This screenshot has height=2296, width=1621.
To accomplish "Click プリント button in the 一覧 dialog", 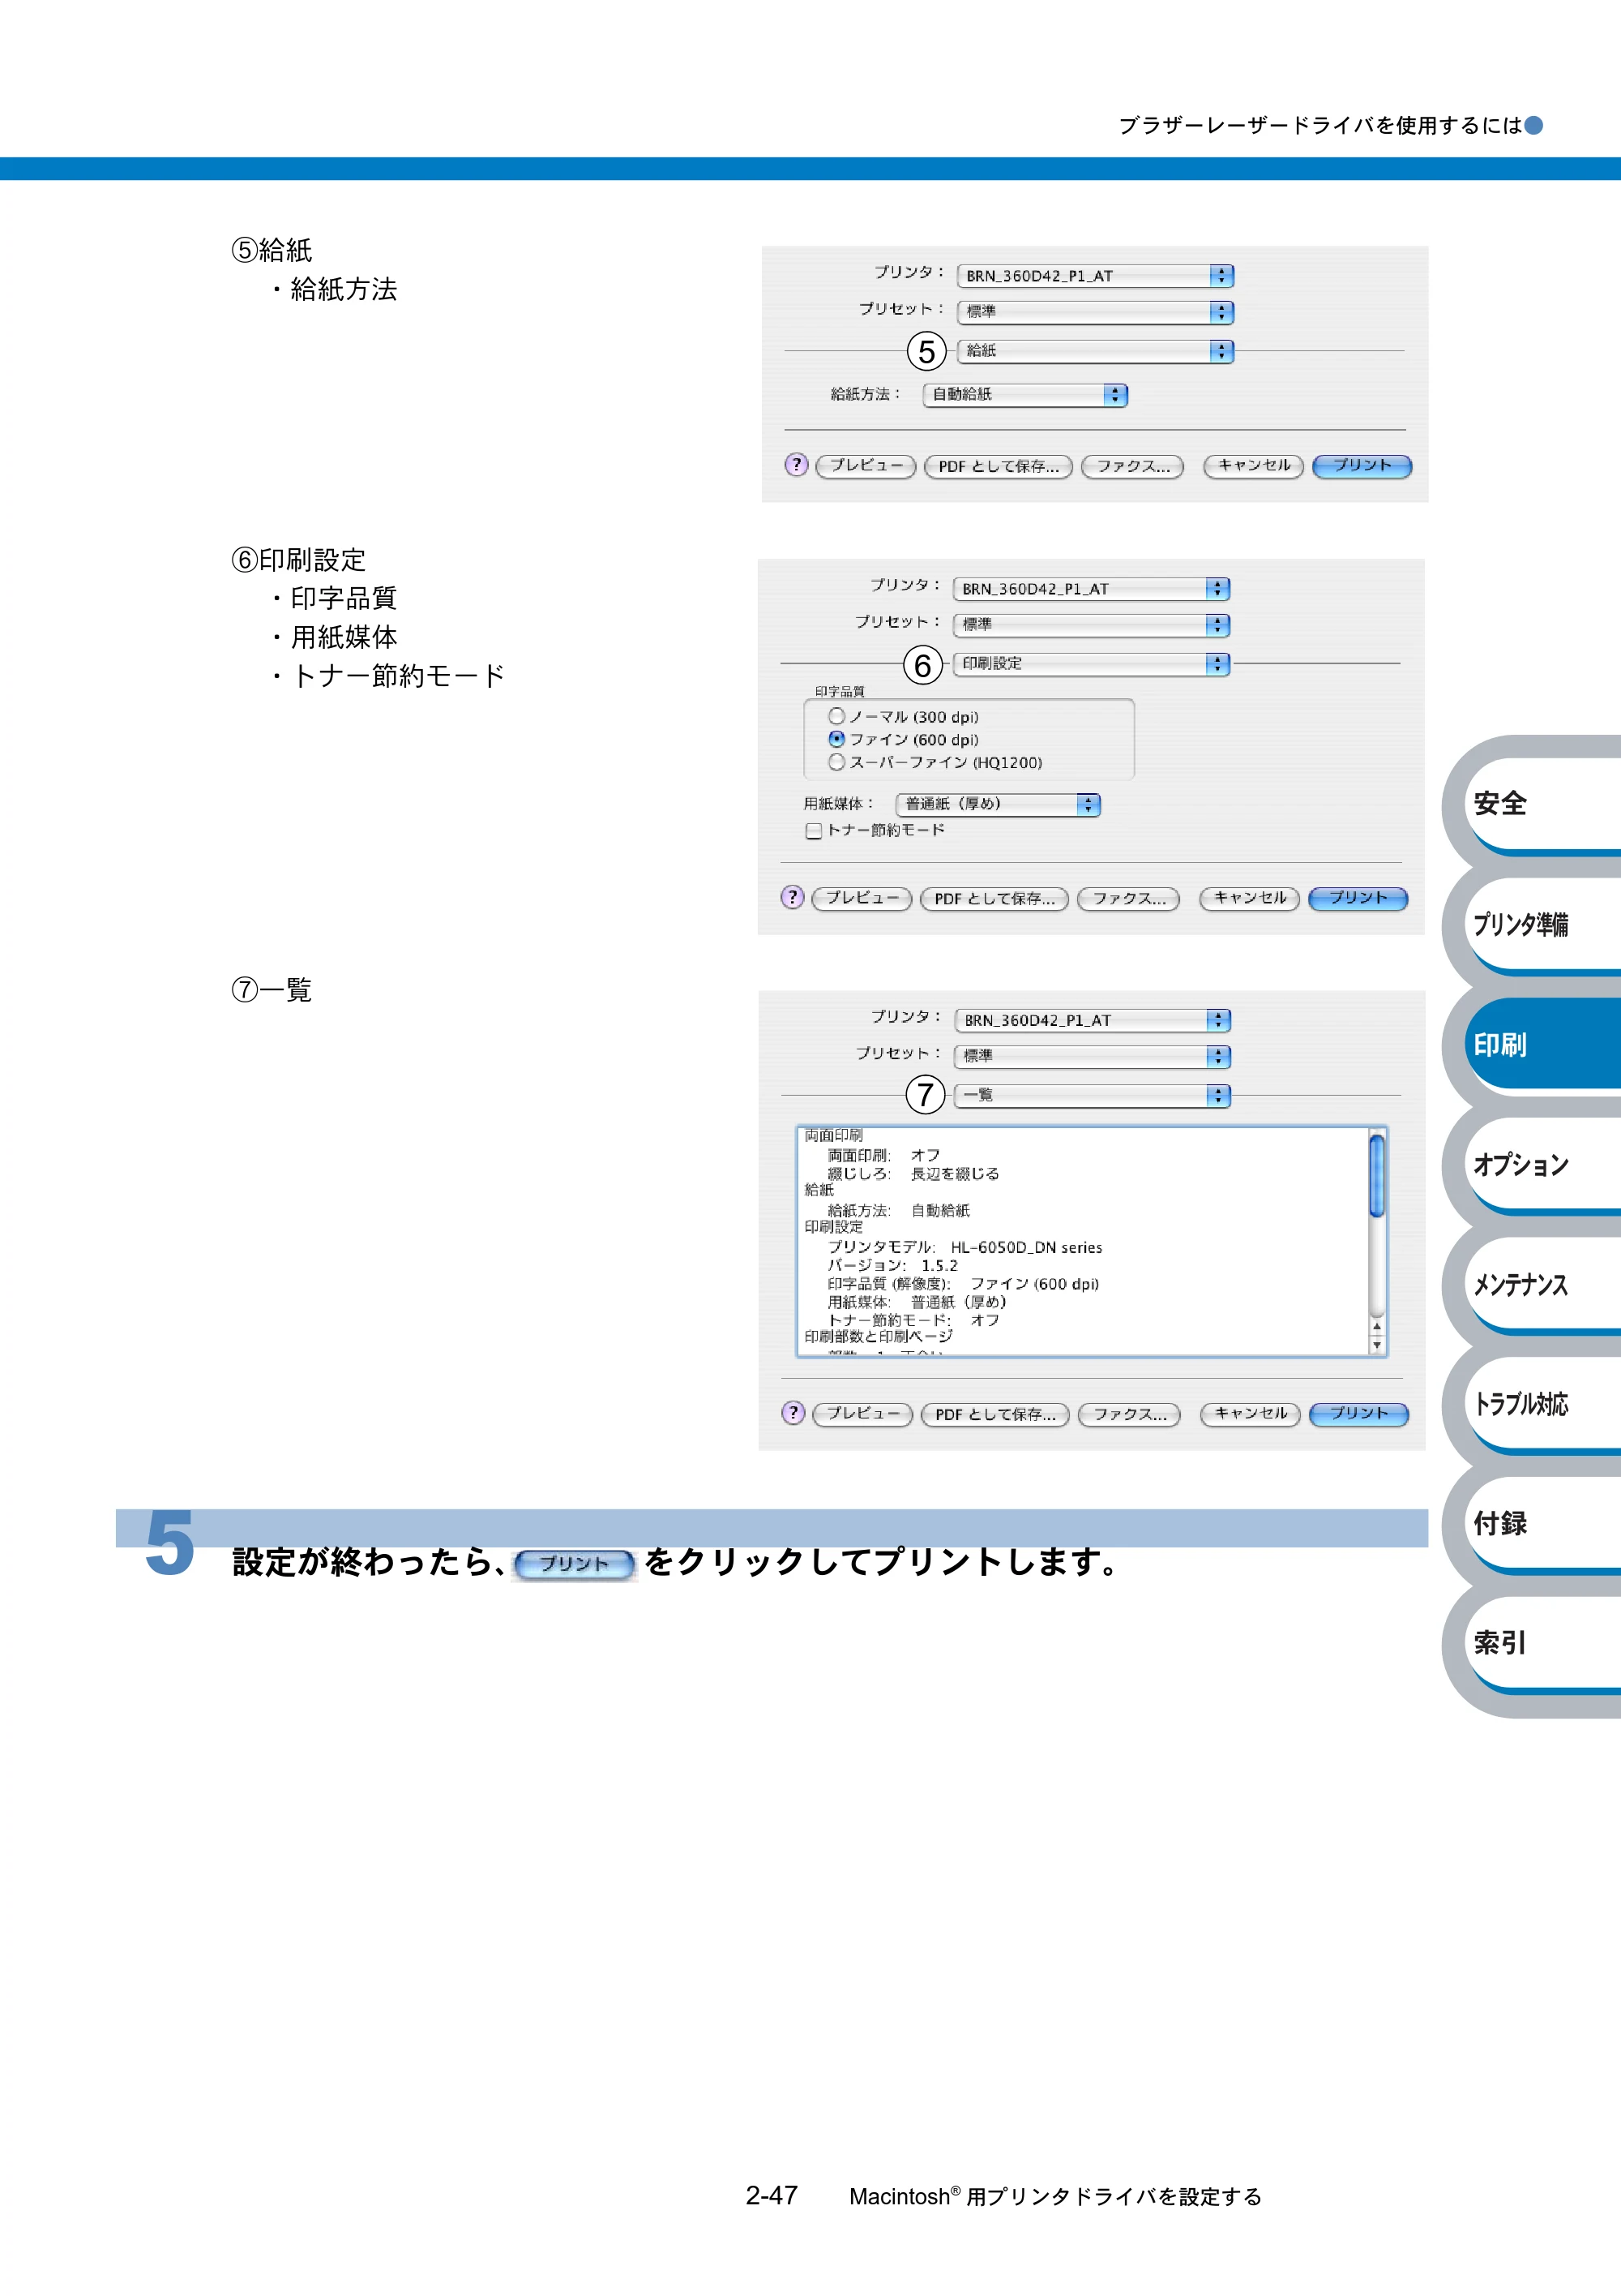I will (1358, 1414).
